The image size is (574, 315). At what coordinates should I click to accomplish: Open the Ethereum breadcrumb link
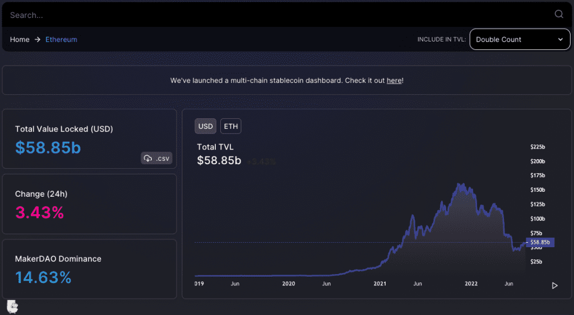pos(61,39)
